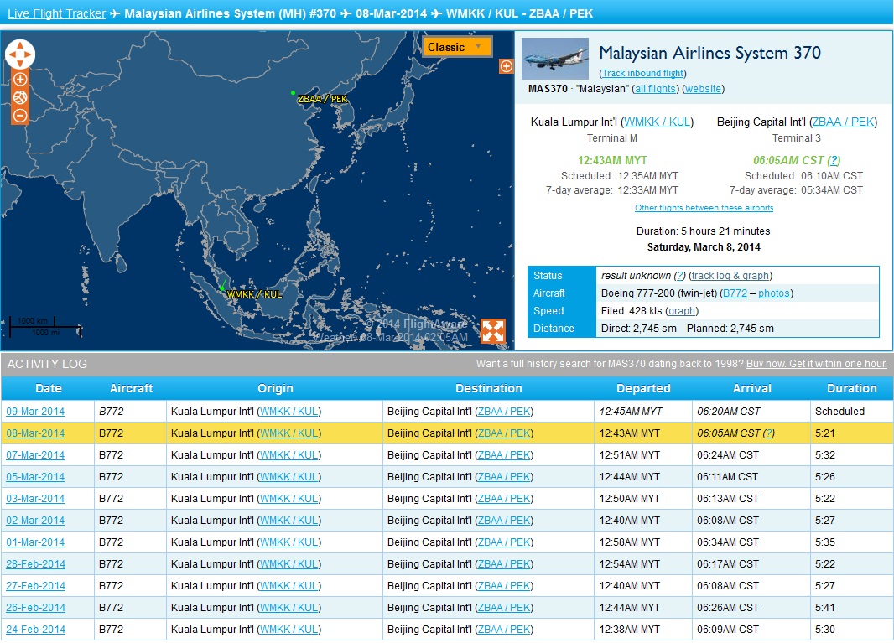Open the 28-Feb-2014 flight entry
894x643 pixels.
click(35, 563)
